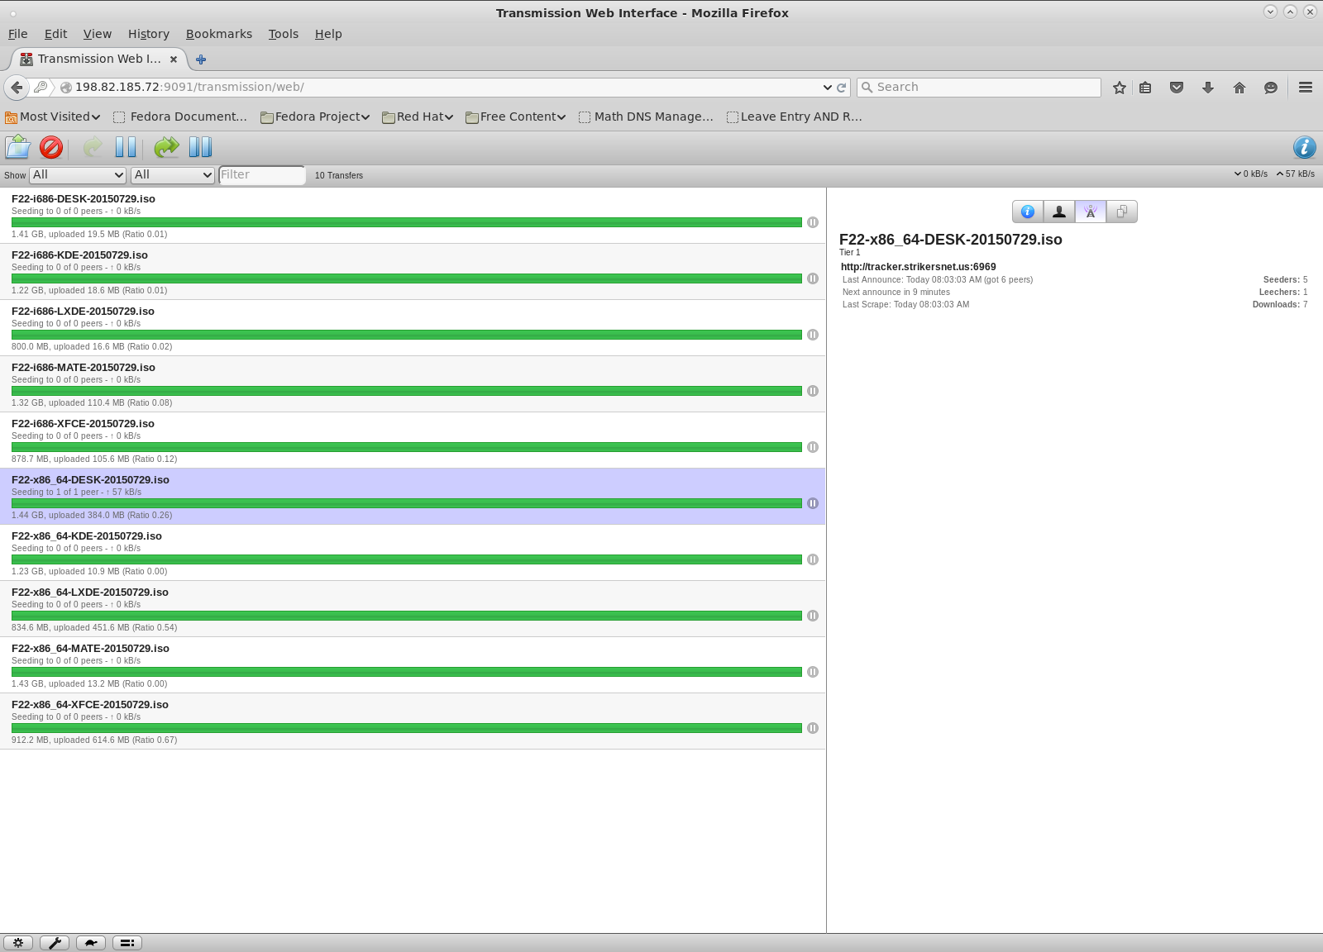The width and height of the screenshot is (1323, 952).
Task: Pause the selected torrents in the toolbar
Action: tap(126, 147)
